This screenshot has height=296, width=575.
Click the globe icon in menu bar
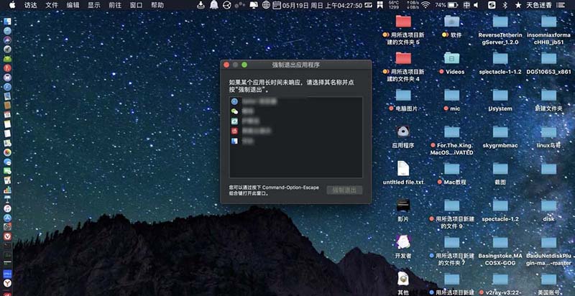(x=267, y=5)
